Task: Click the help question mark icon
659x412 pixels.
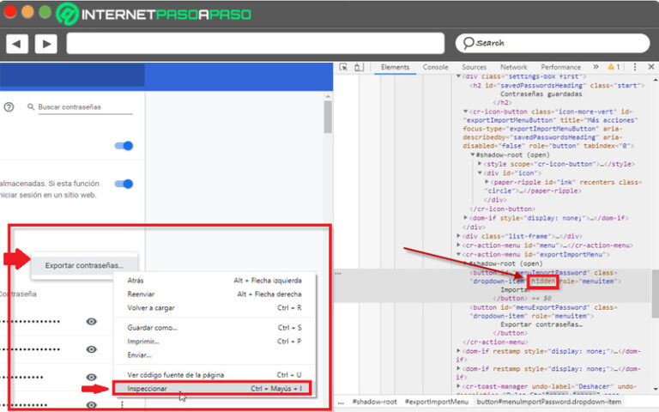Action: pos(9,107)
